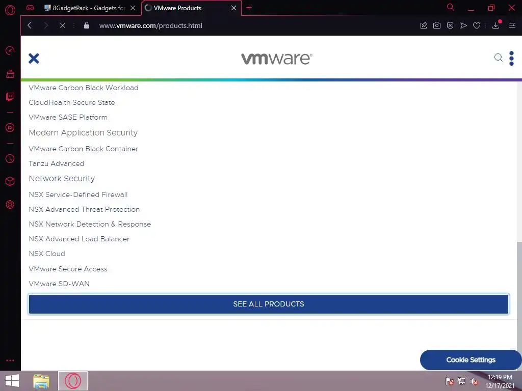
Task: Close the VMware Products tab
Action: pyautogui.click(x=233, y=8)
